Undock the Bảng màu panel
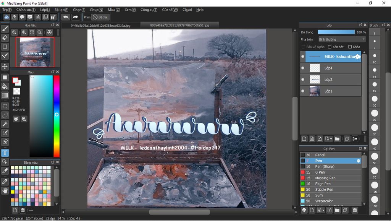This screenshot has width=391, height=221. coord(53,162)
